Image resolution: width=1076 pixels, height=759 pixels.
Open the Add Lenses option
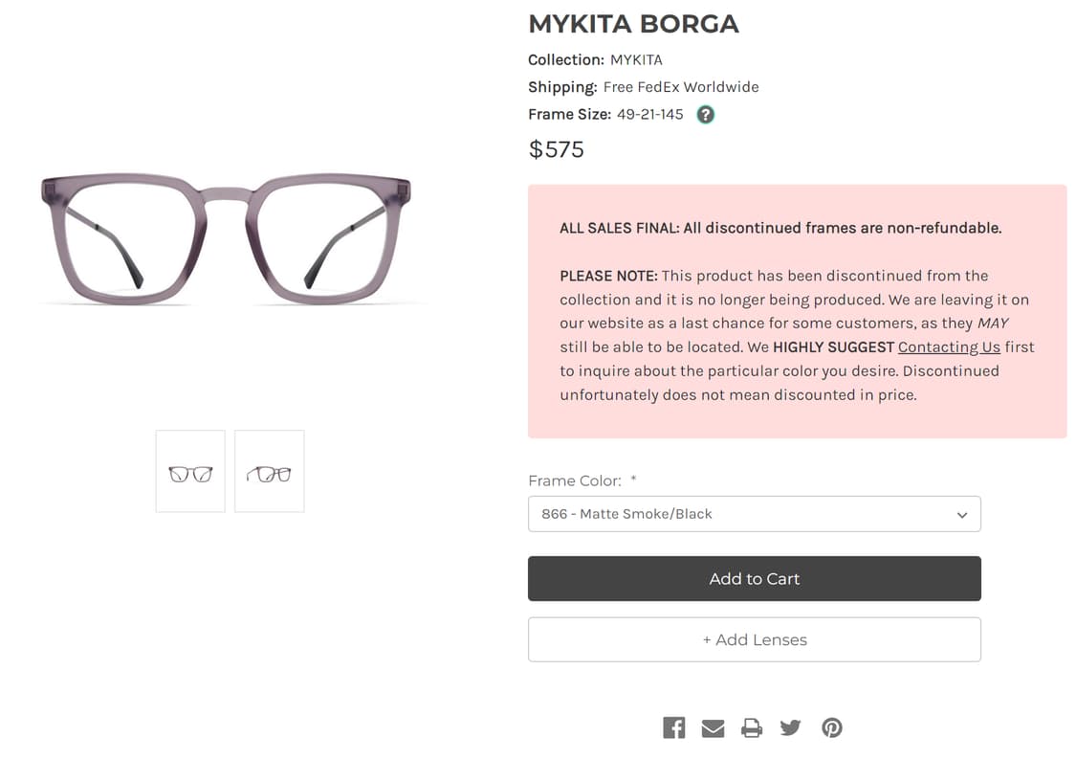(755, 639)
